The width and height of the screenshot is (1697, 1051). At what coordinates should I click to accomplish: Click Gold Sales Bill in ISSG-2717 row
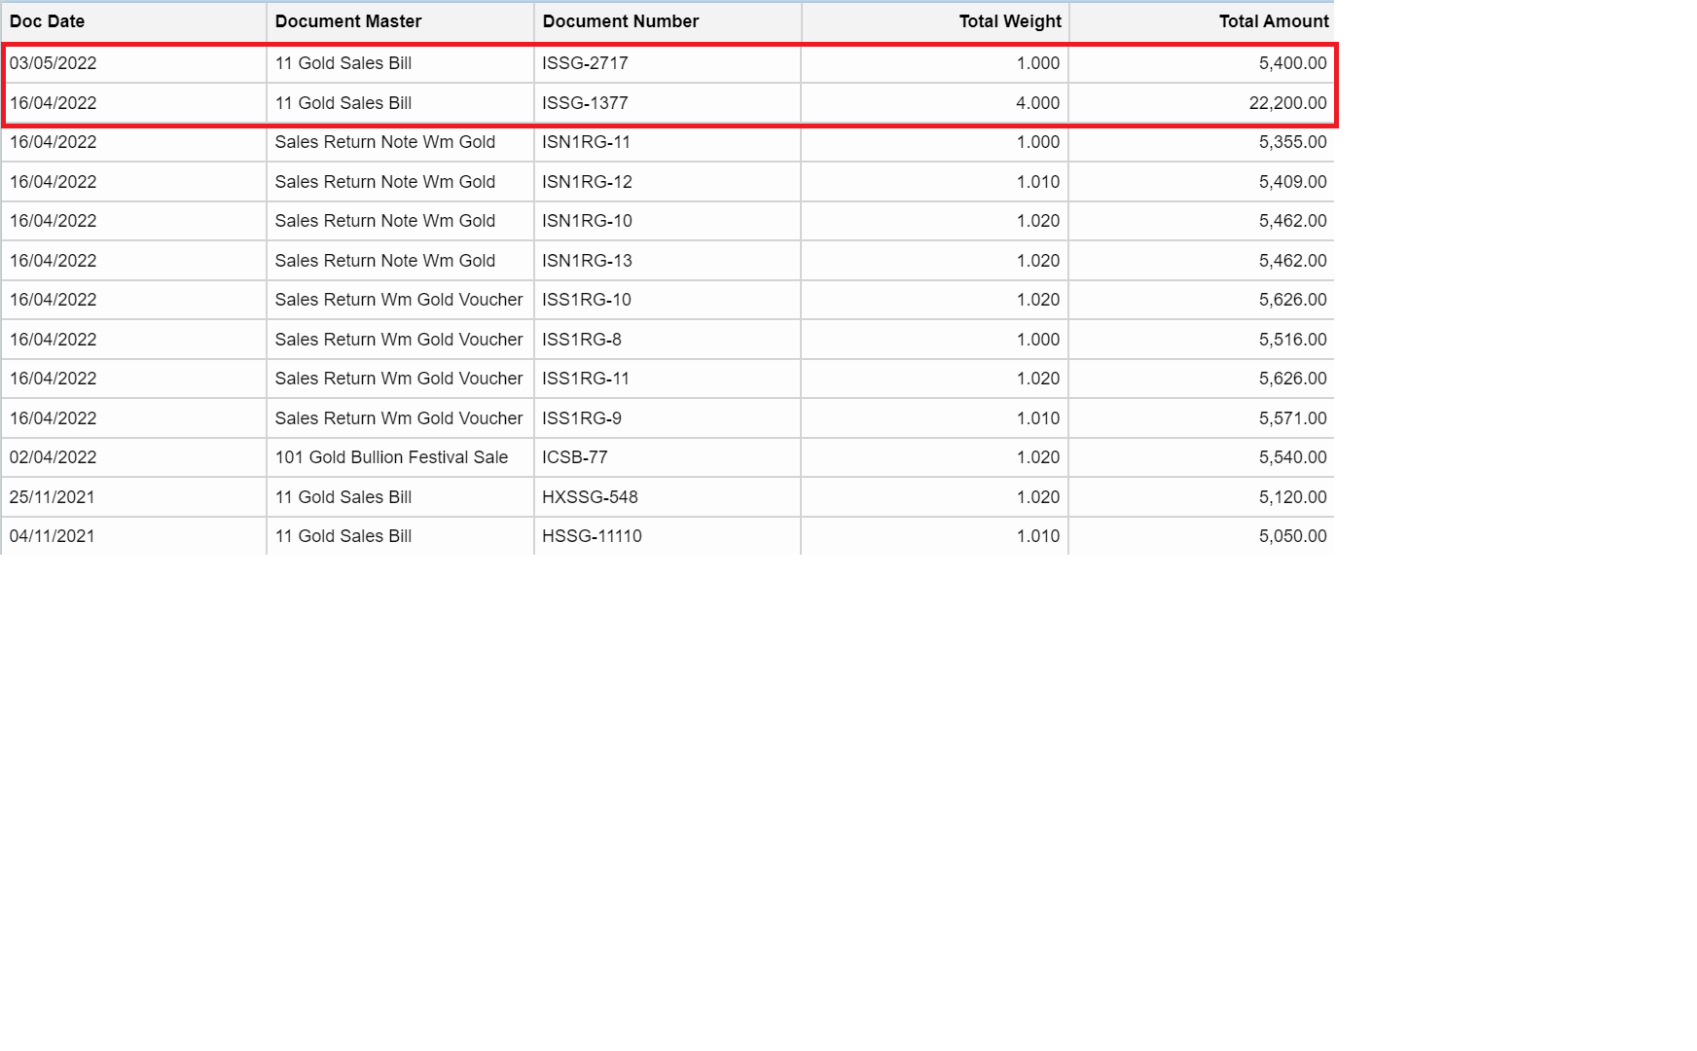pyautogui.click(x=343, y=63)
